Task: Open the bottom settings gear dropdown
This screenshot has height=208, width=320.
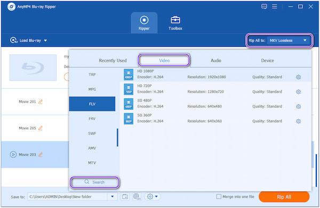Action: tap(153, 197)
